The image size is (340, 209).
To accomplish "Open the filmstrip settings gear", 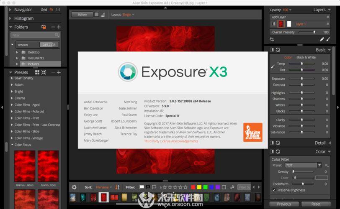I will click(74, 187).
